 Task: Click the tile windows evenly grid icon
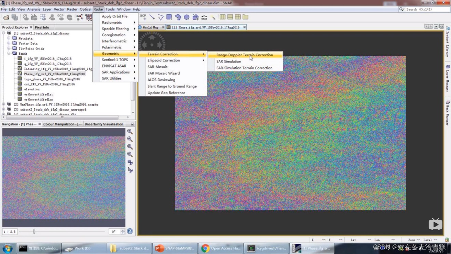[238, 17]
